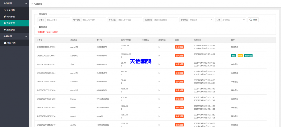Image resolution: width=281 pixels, height=127 pixels.
Task: Click 赠送彩金 for order SY2510040033126663
Action: click(x=248, y=56)
